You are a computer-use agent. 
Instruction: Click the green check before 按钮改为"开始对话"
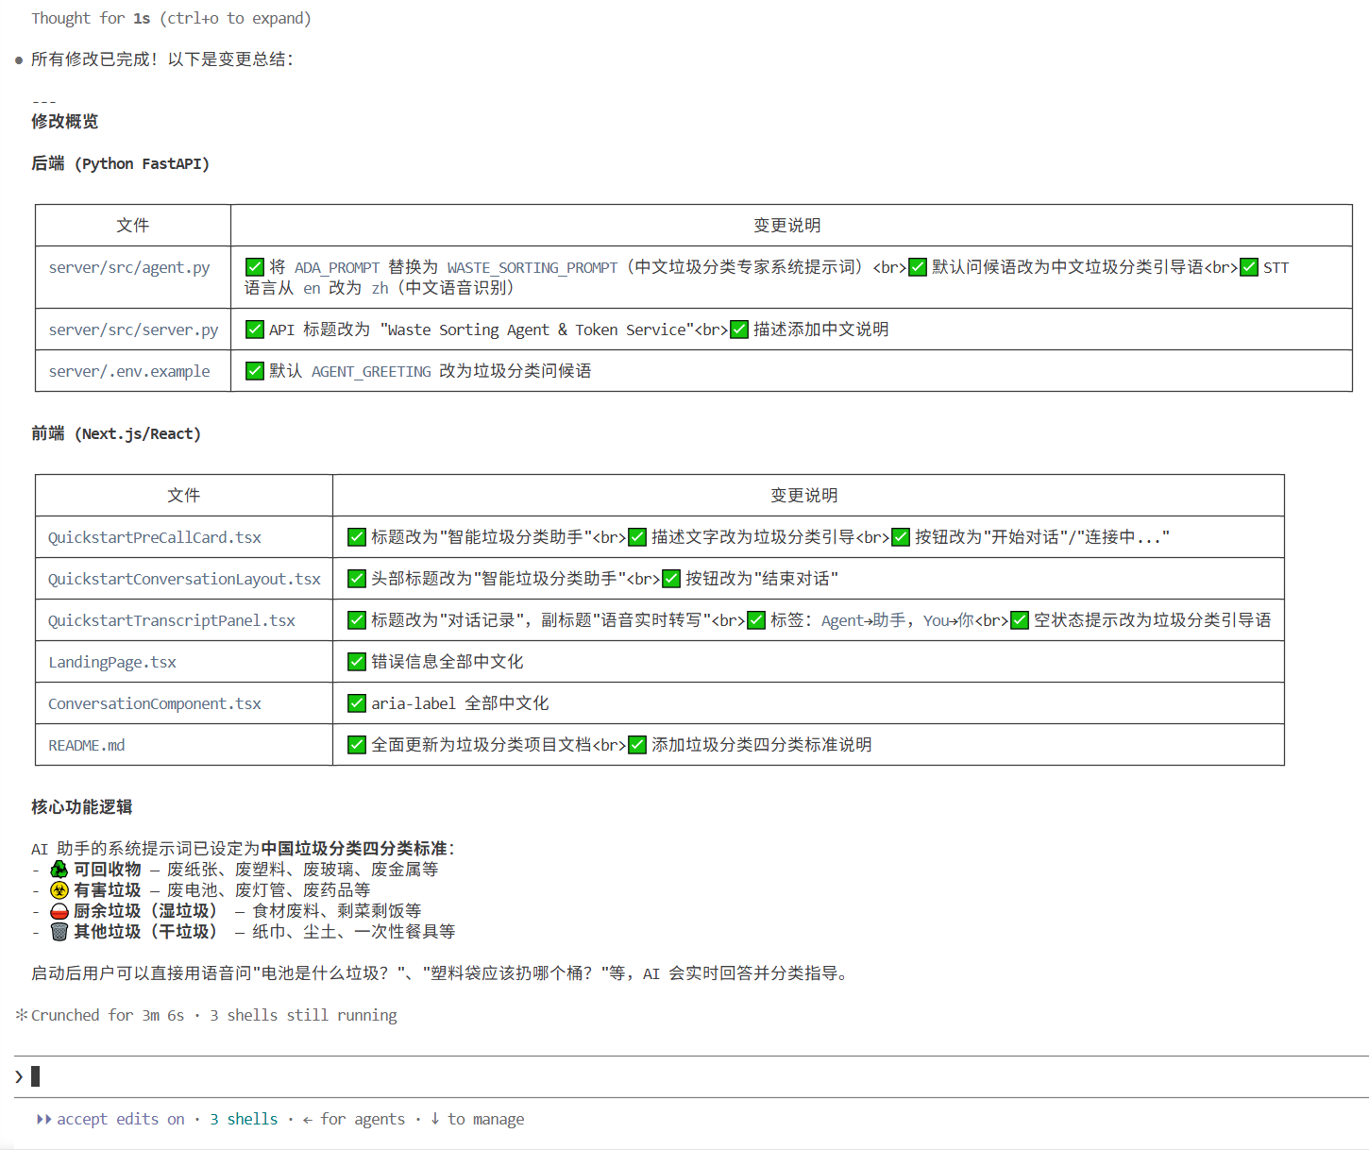[x=901, y=537]
